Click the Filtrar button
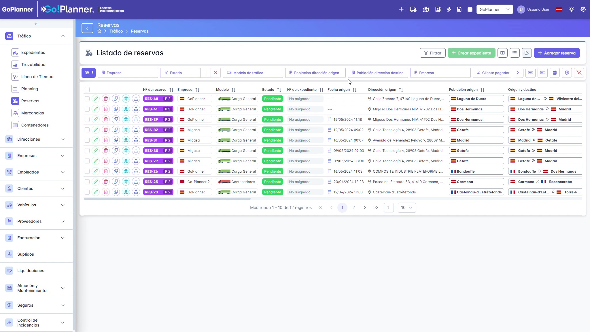This screenshot has width=590, height=332. click(x=433, y=53)
